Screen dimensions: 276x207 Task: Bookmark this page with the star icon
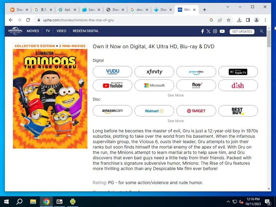(x=229, y=20)
